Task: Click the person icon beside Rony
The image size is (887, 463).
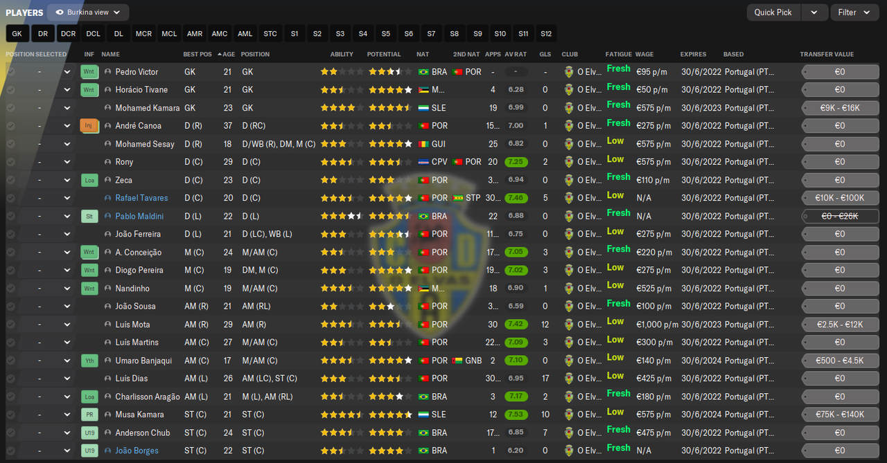Action: 107,162
